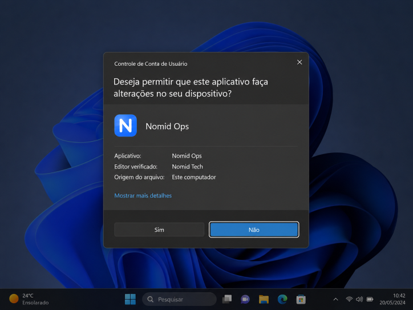Select the 'Nomid Tech' verified publisher text

click(187, 167)
